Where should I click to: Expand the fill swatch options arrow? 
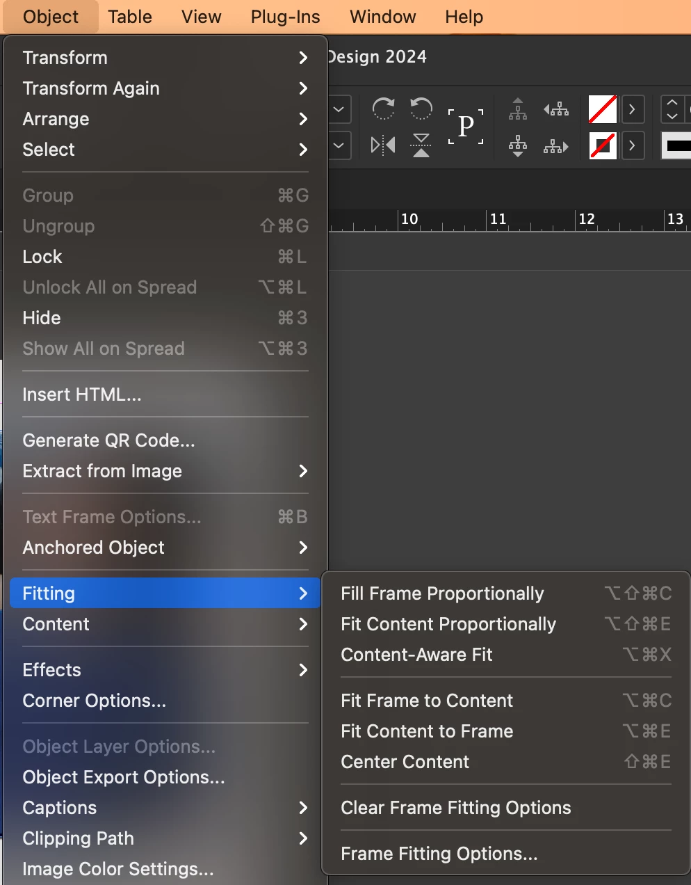click(x=632, y=109)
